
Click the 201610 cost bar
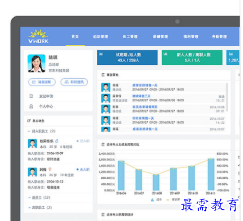pyautogui.click(x=192, y=178)
